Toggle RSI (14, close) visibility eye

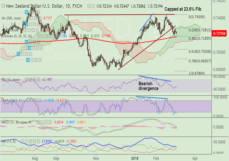pos(27,80)
